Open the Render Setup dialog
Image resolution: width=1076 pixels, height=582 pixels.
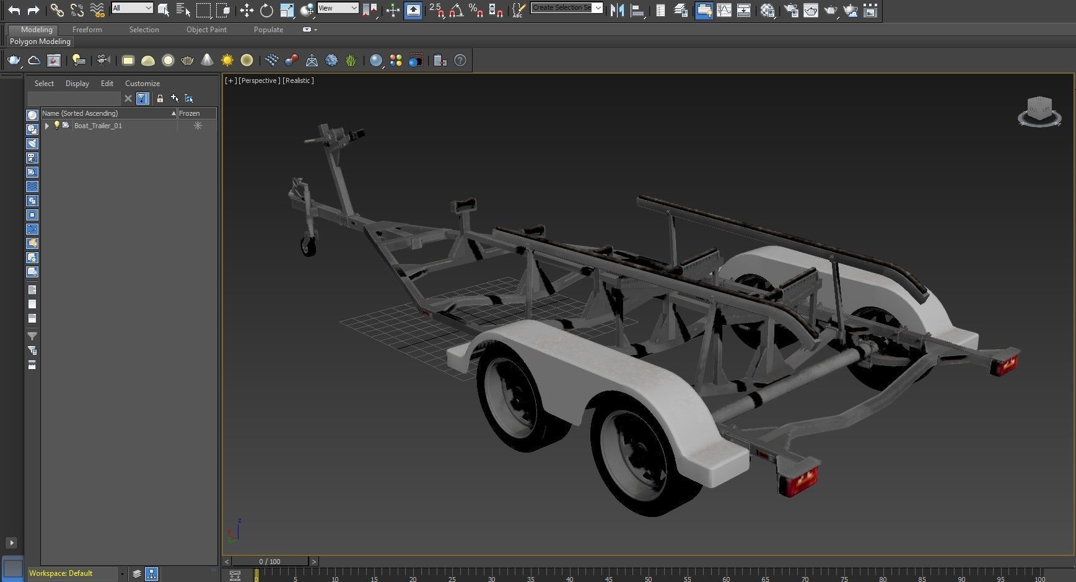(791, 10)
